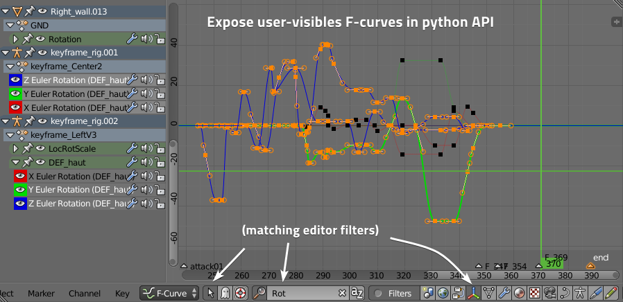Pin the Right_wall.013 channel
Viewport: 623px width, 302px height.
[x=29, y=11]
